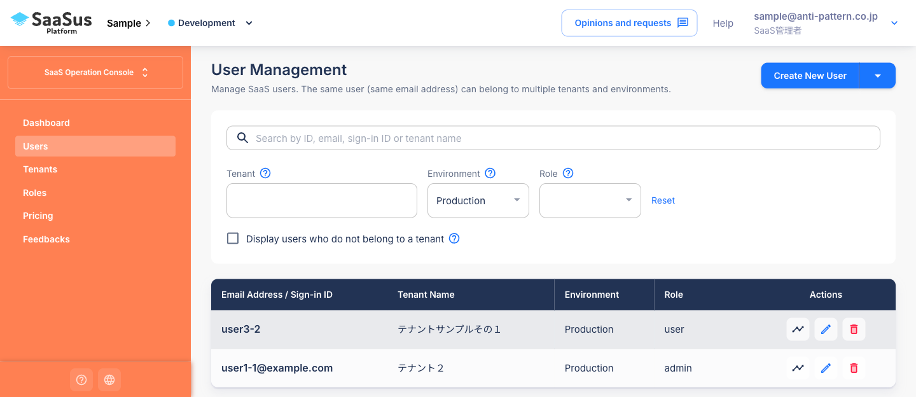The width and height of the screenshot is (916, 397).
Task: Open activity chart for user1-1@example.com
Action: (798, 368)
